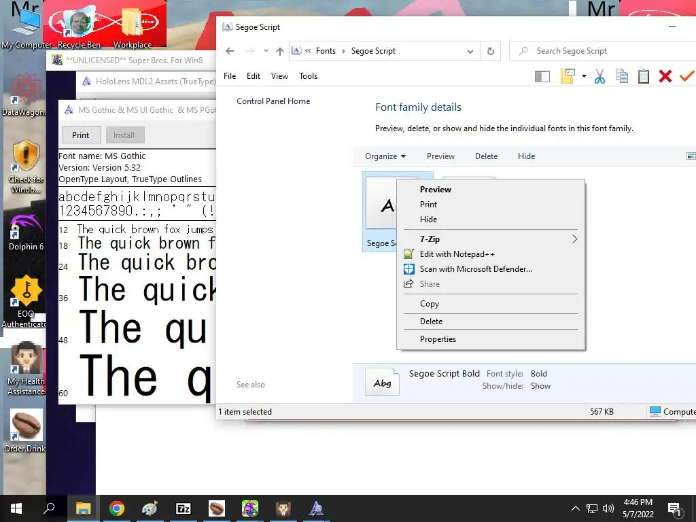Viewport: 696px width, 522px height.
Task: Click Hide in the font command bar
Action: coord(526,156)
